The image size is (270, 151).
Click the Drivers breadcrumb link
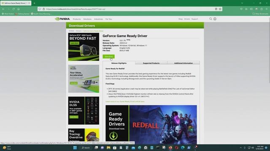(x=79, y=31)
